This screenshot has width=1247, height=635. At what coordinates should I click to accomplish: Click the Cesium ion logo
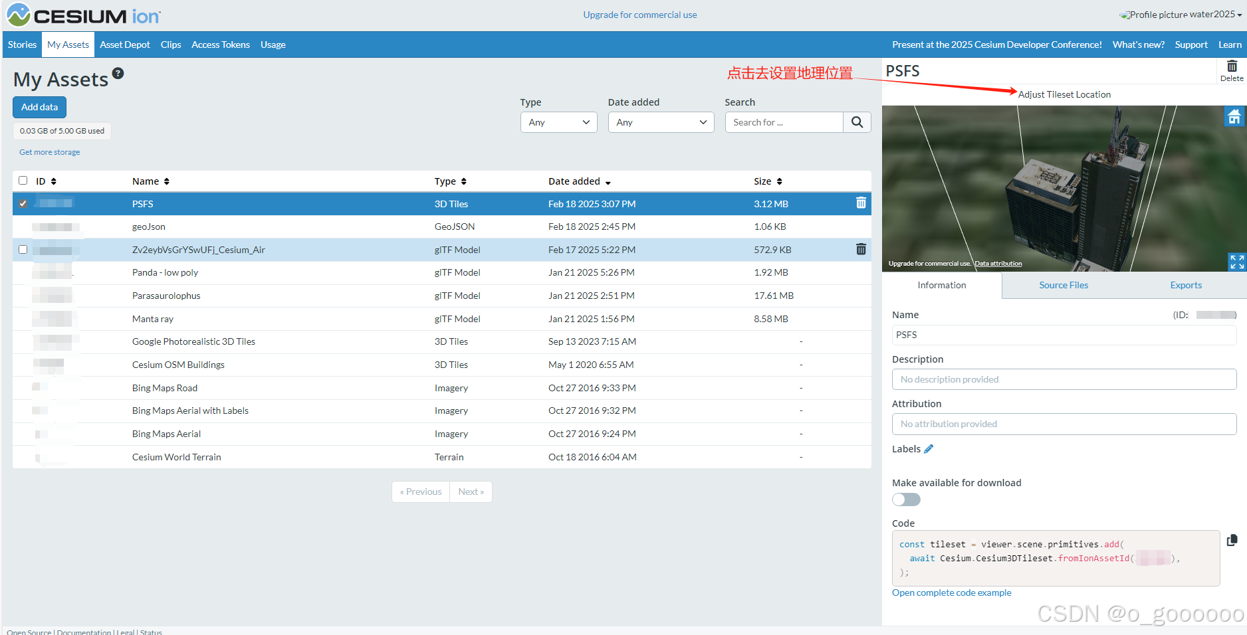(84, 15)
